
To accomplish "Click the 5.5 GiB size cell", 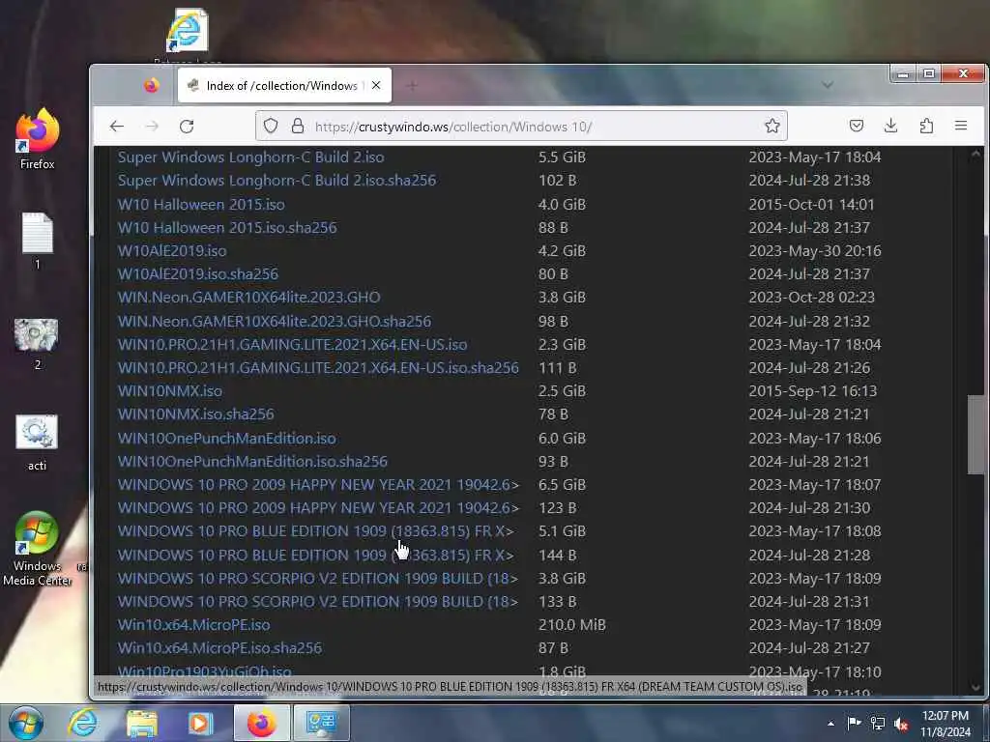I will pyautogui.click(x=562, y=157).
